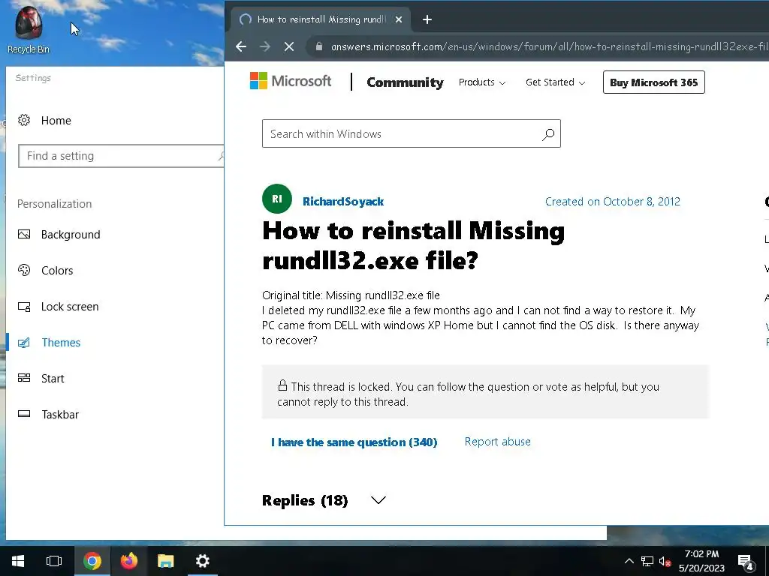Image resolution: width=769 pixels, height=576 pixels.
Task: Click 'Original title: Missing rundll32.exe file' text
Action: tap(351, 295)
